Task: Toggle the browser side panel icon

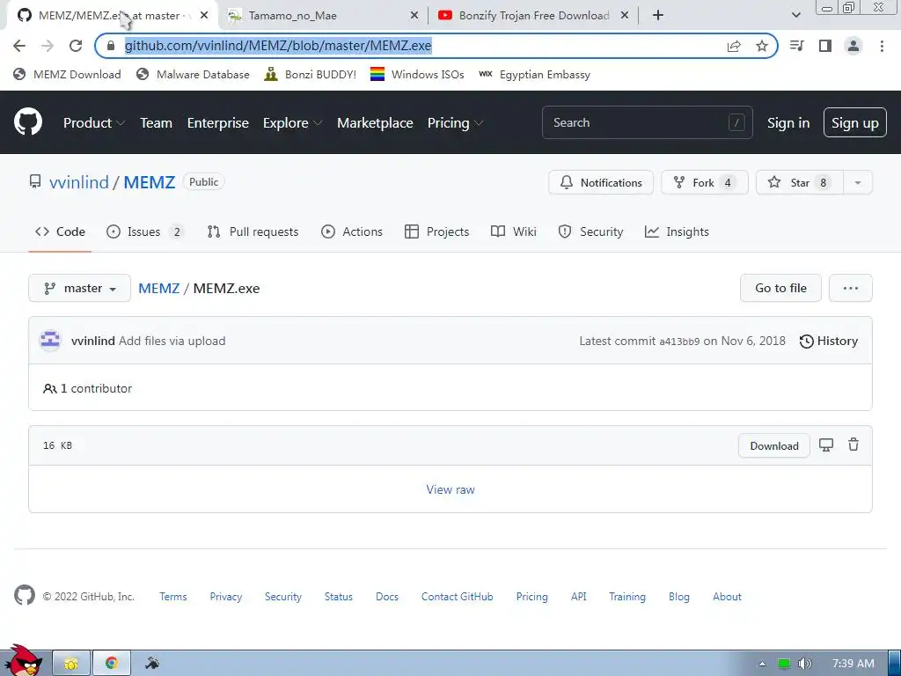Action: click(x=825, y=46)
